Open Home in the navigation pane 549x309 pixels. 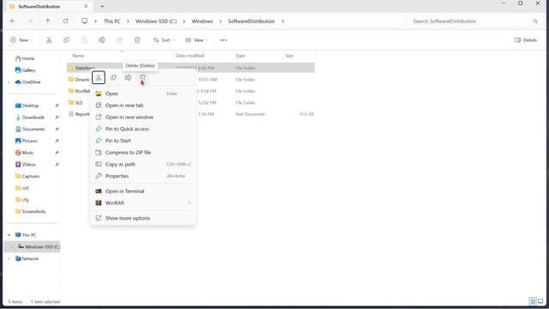click(x=25, y=58)
